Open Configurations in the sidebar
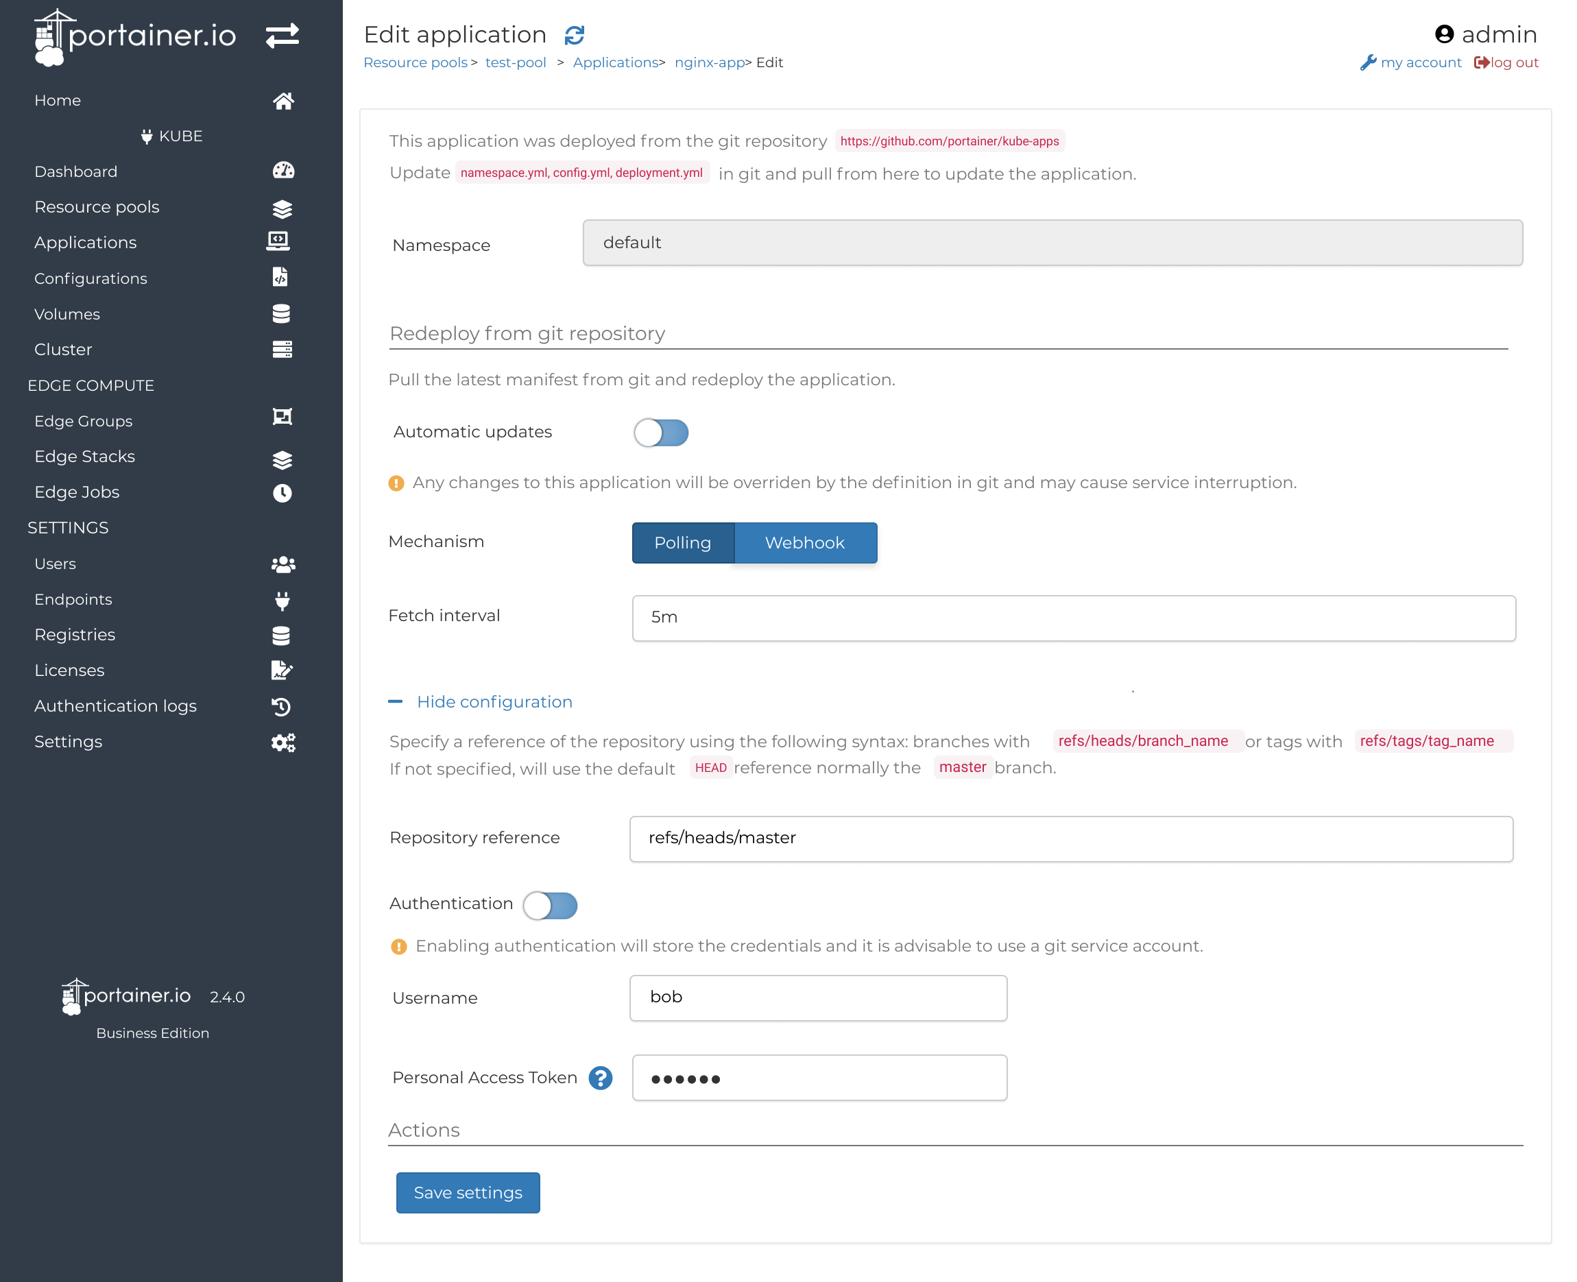The image size is (1577, 1282). 91,278
